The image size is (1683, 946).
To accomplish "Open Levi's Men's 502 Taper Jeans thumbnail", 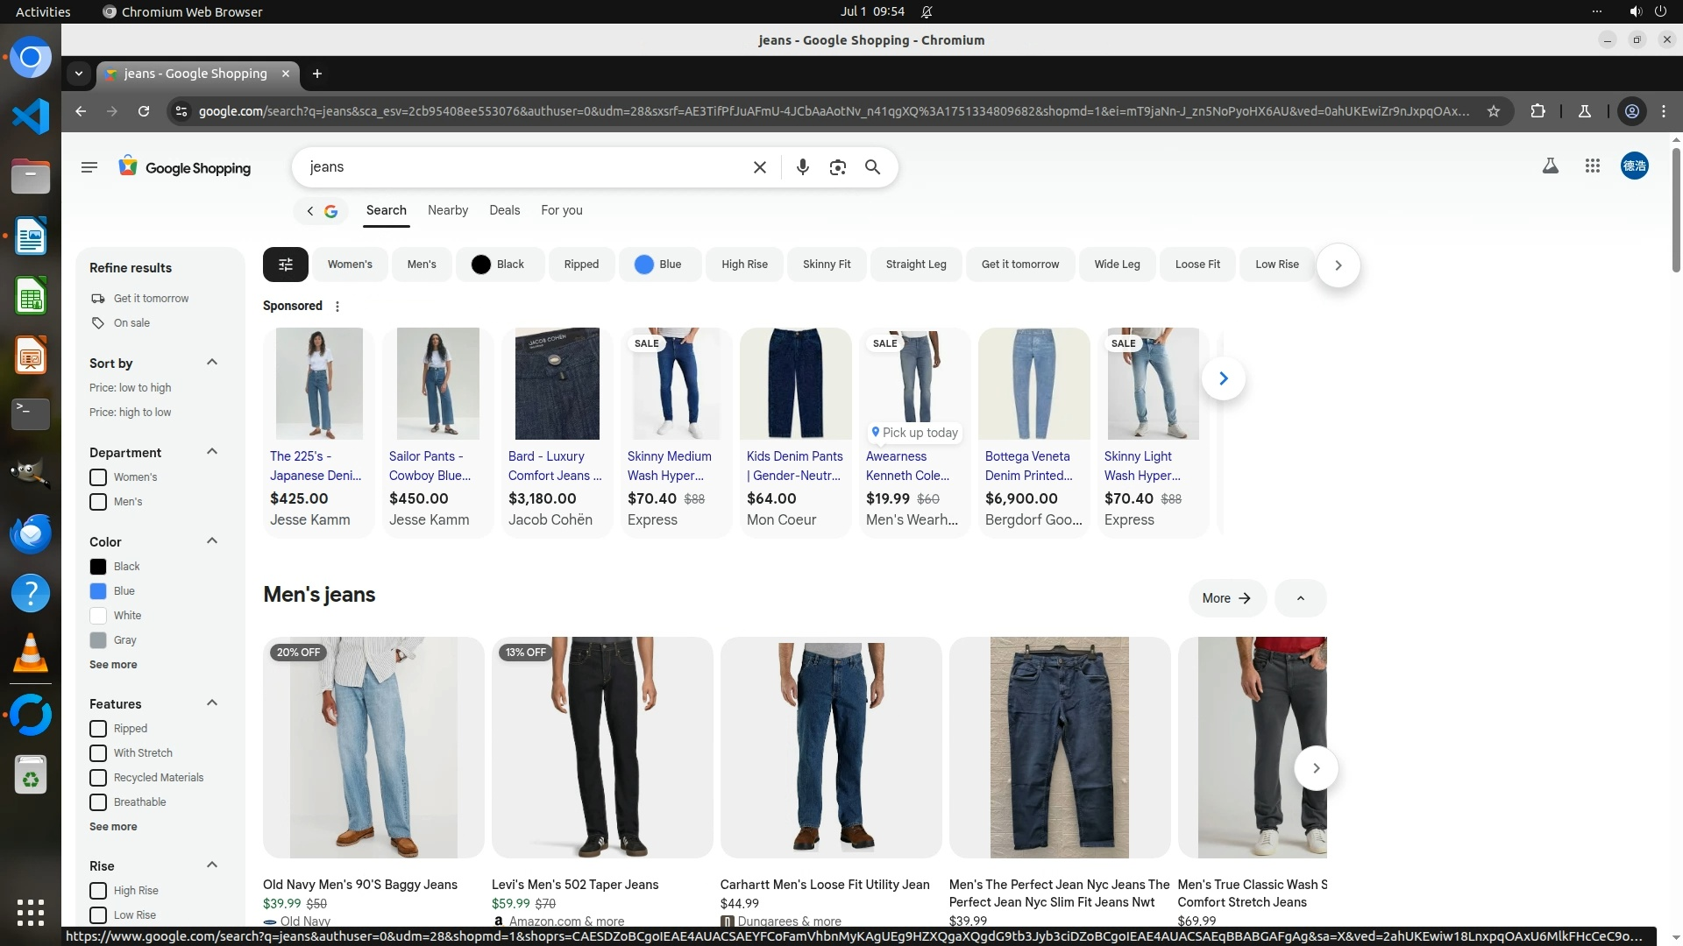I will tap(602, 747).
